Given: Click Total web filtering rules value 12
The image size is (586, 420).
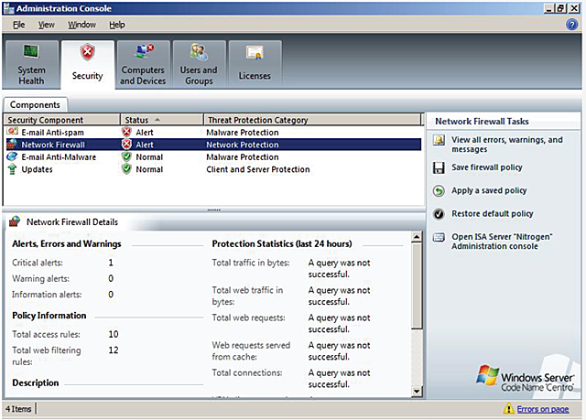Looking at the screenshot, I should 114,350.
